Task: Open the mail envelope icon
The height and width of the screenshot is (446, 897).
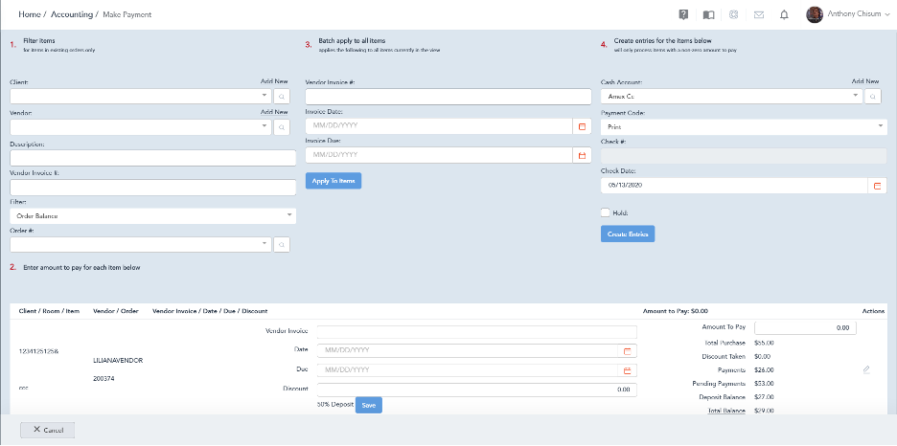Action: tap(759, 15)
